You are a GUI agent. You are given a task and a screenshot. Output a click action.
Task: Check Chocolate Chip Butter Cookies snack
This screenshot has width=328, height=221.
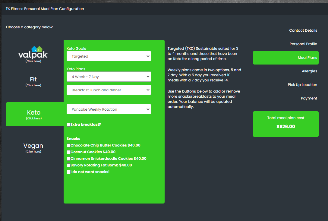click(69, 146)
